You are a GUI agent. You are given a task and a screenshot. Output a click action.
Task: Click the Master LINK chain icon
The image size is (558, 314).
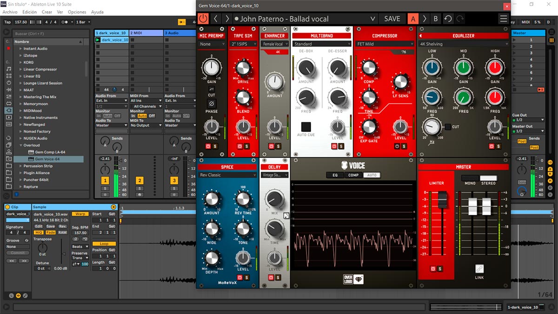click(479, 268)
